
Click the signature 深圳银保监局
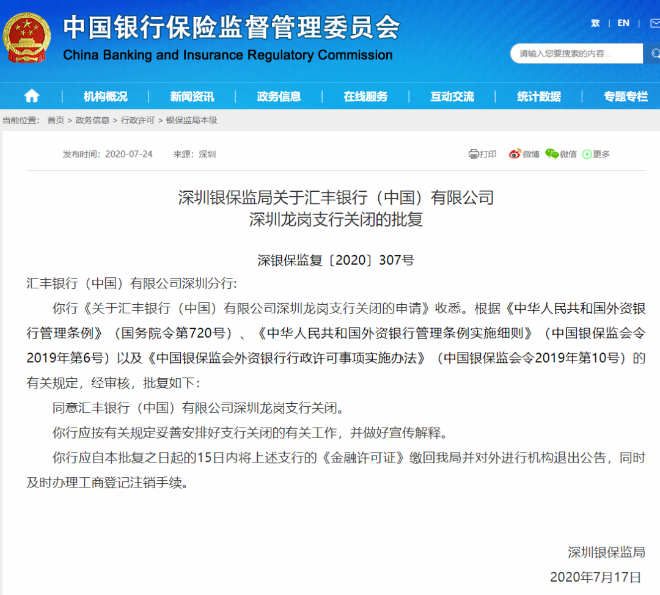click(x=607, y=552)
